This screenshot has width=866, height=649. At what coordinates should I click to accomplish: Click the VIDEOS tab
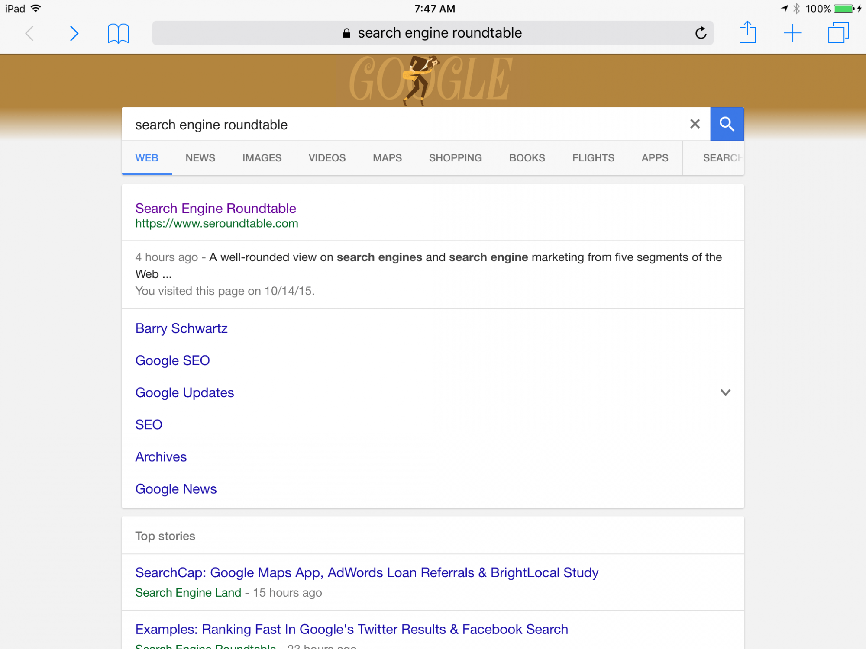326,158
